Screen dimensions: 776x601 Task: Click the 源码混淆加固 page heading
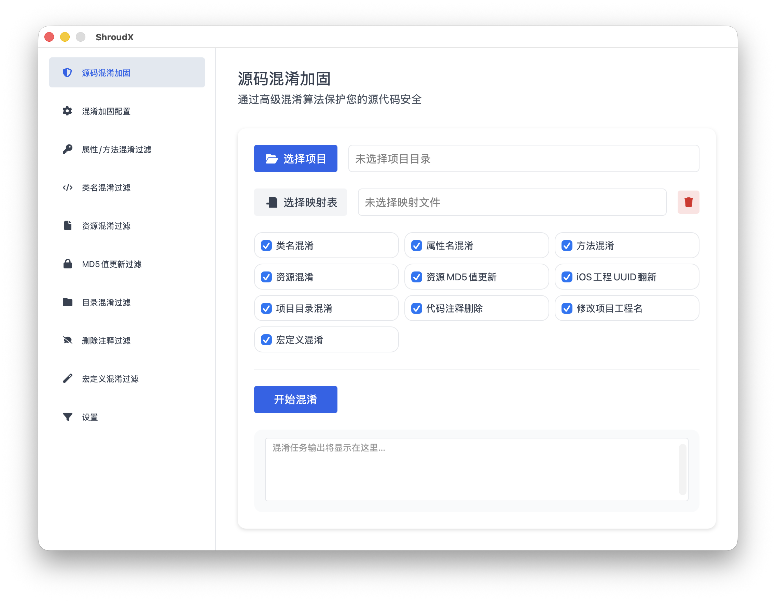(284, 79)
